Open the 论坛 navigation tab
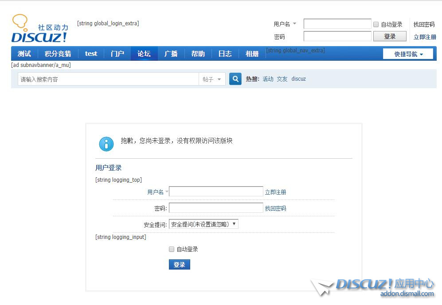Screen dimensions: 442x305 144,54
